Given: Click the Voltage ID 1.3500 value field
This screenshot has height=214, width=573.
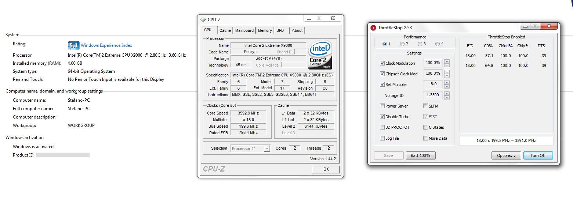Looking at the screenshot, I should click(433, 95).
